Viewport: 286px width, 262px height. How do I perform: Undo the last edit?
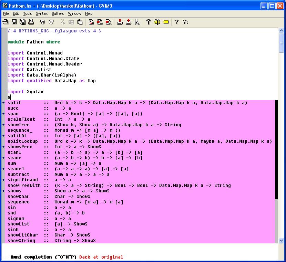tap(42, 22)
